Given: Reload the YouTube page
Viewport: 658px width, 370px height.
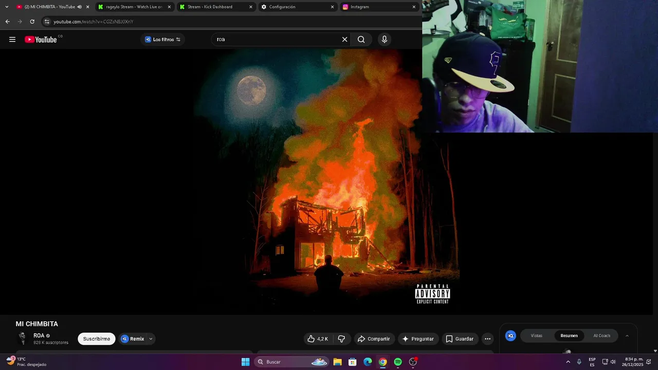Looking at the screenshot, I should (x=32, y=22).
